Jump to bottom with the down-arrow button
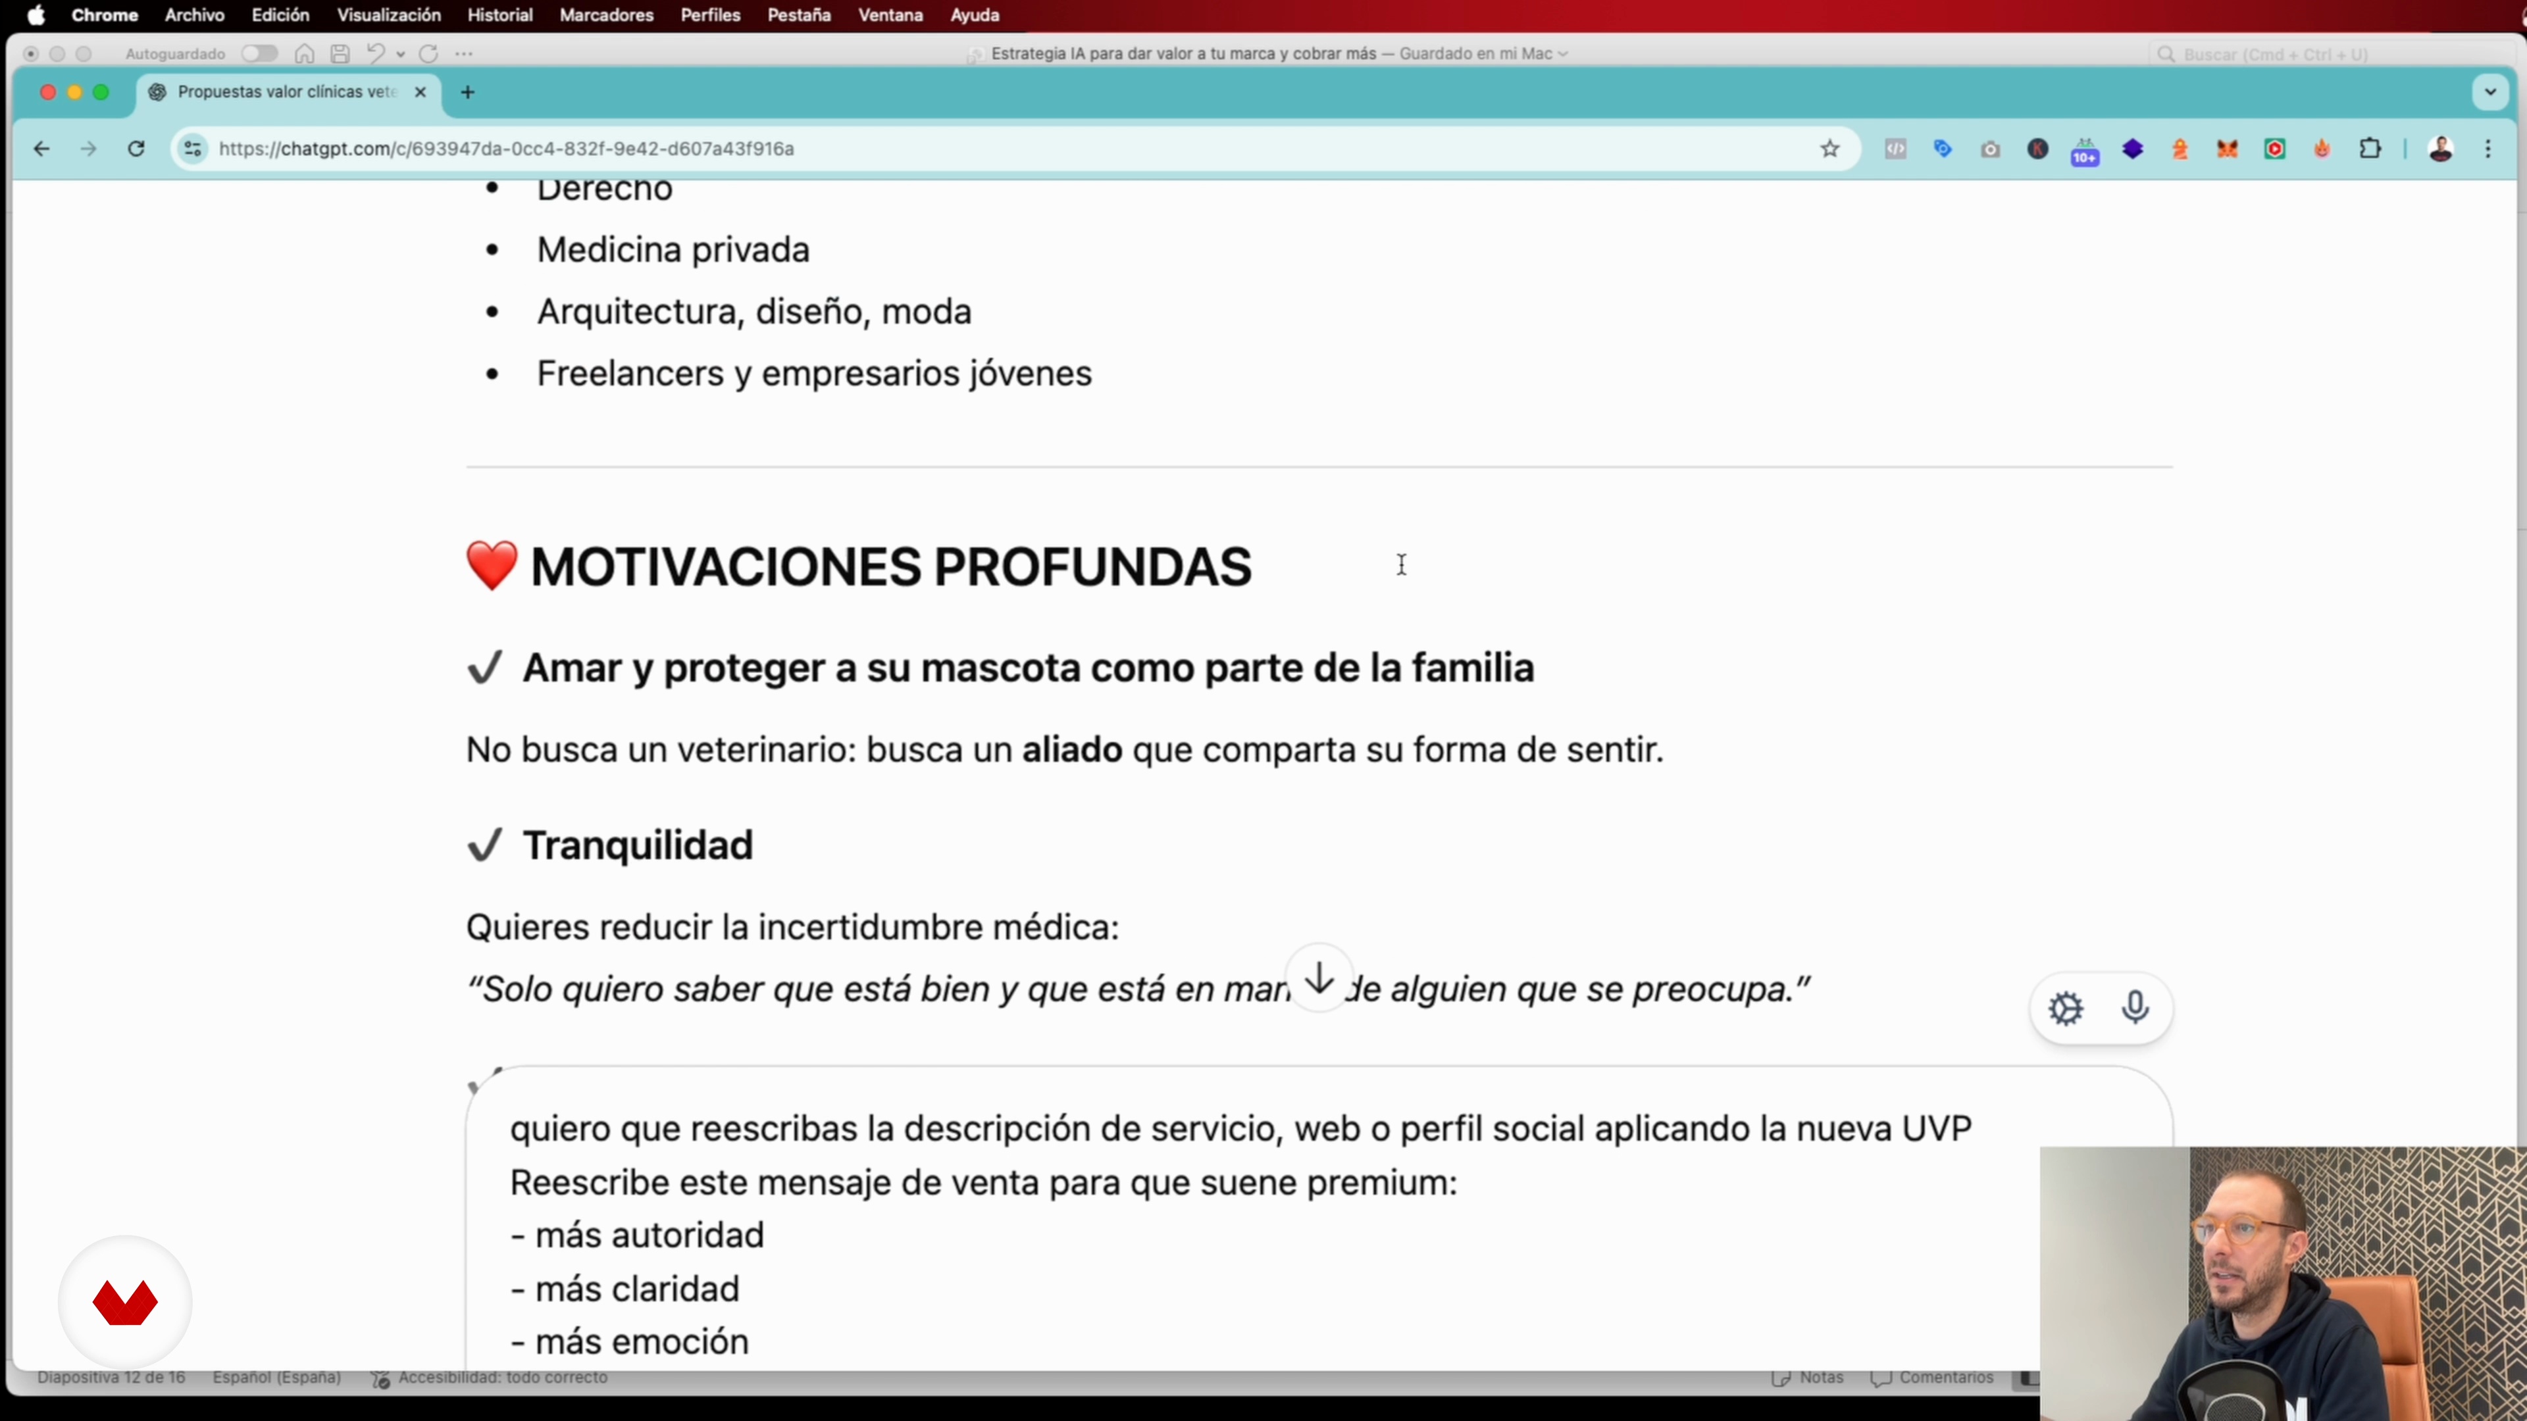The width and height of the screenshot is (2527, 1421). tap(1319, 978)
